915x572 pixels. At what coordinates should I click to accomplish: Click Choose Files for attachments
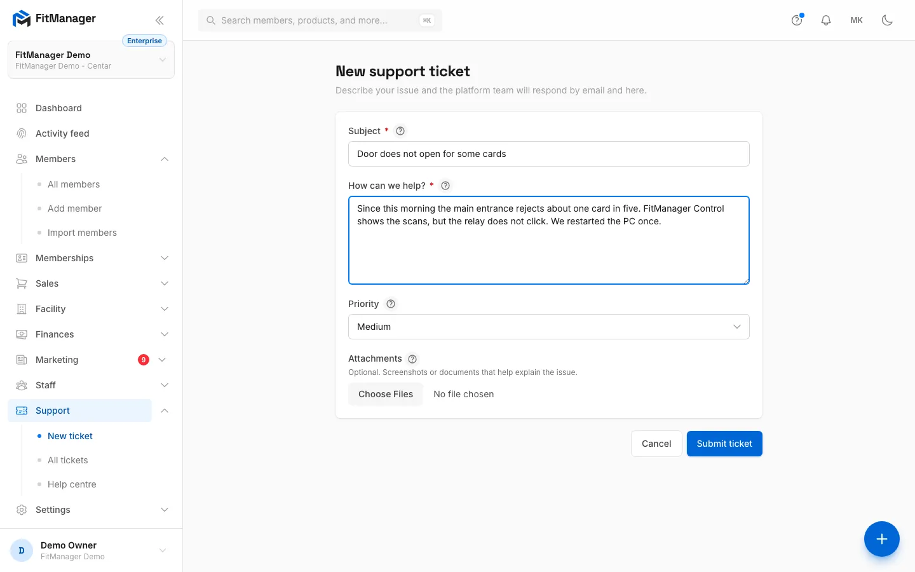[x=386, y=394]
